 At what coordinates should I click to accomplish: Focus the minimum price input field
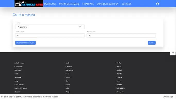point(50,36)
